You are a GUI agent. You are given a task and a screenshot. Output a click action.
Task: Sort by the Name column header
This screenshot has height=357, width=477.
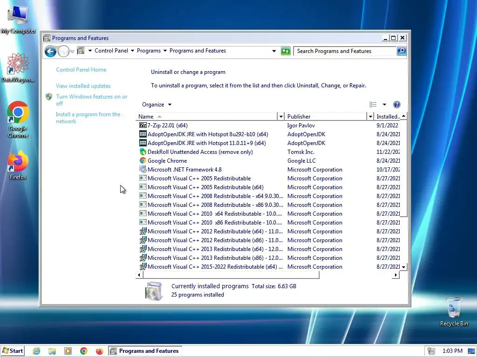(x=207, y=116)
